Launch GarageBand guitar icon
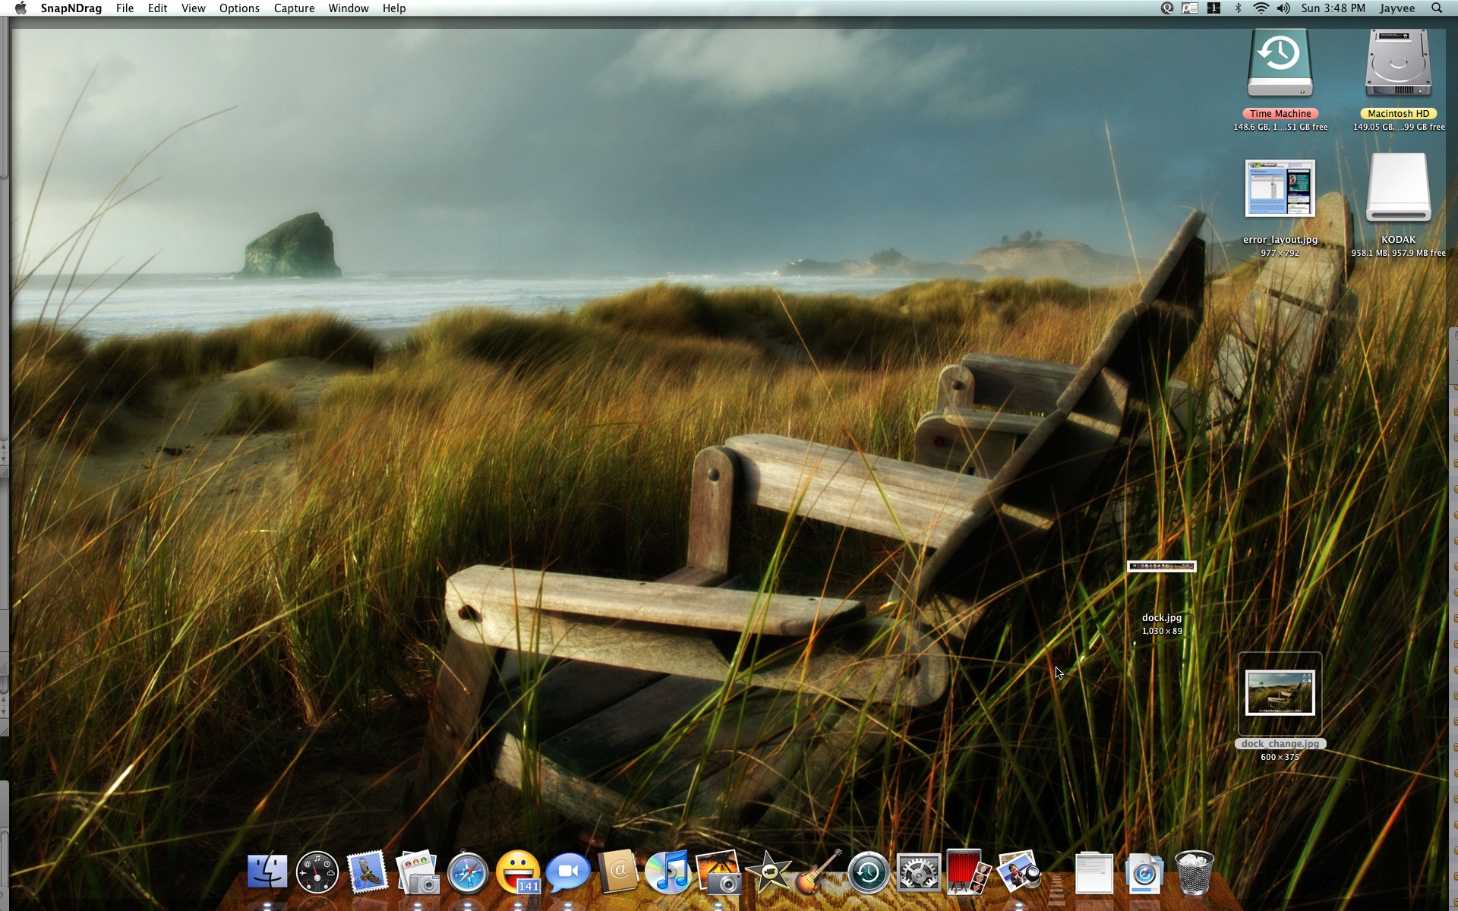 [x=818, y=873]
